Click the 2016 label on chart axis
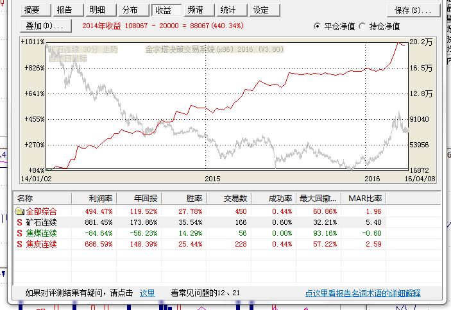Image resolution: width=451 pixels, height=310 pixels. (372, 179)
